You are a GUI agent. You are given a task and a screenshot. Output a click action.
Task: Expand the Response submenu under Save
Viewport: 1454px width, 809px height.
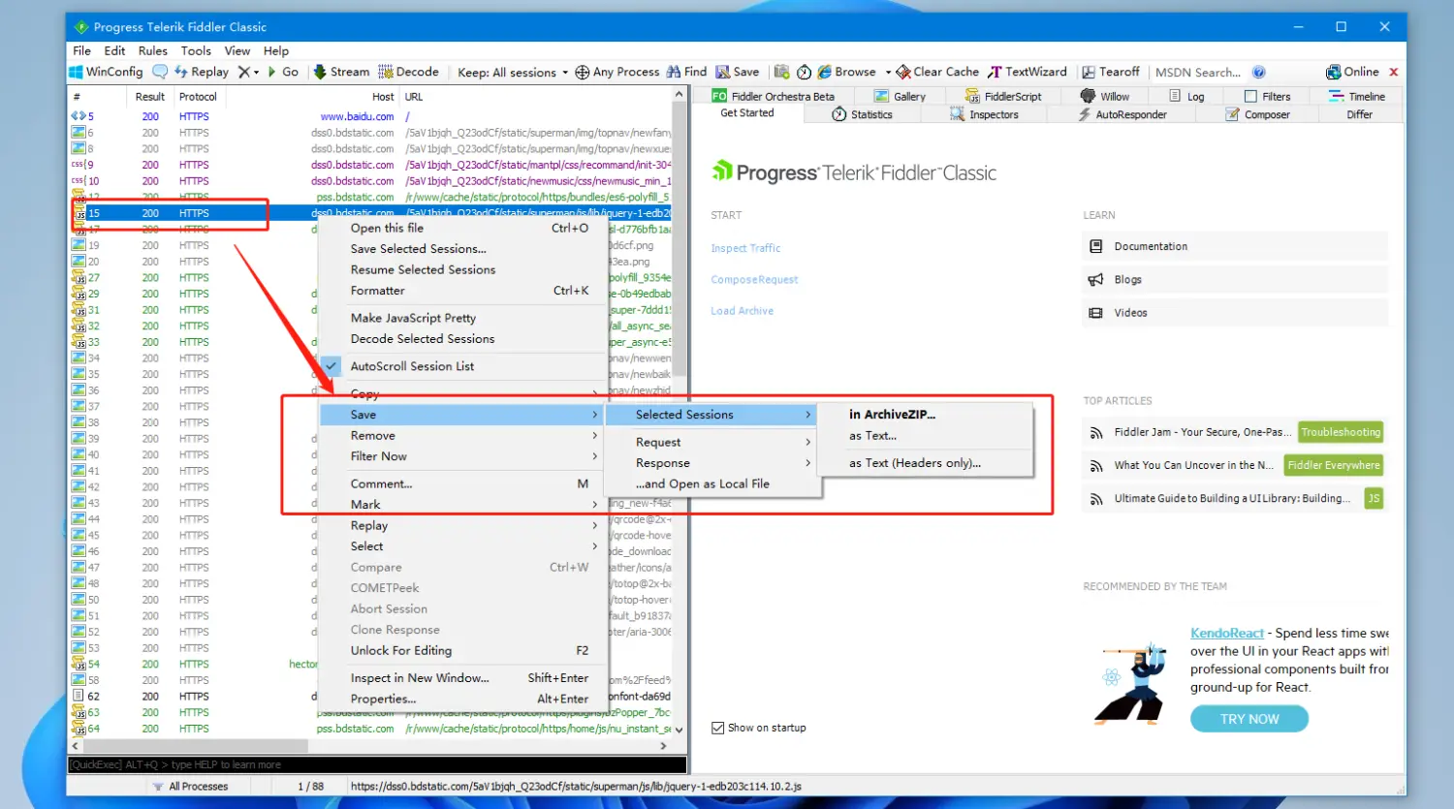pyautogui.click(x=713, y=463)
